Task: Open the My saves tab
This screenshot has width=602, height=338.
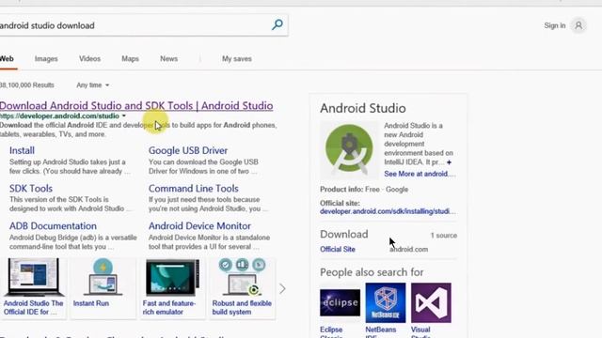Action: coord(236,58)
